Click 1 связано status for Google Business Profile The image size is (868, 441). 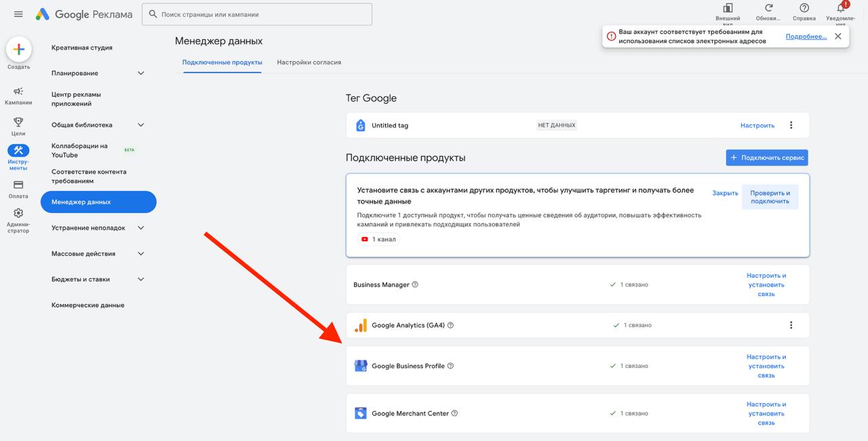coord(629,366)
